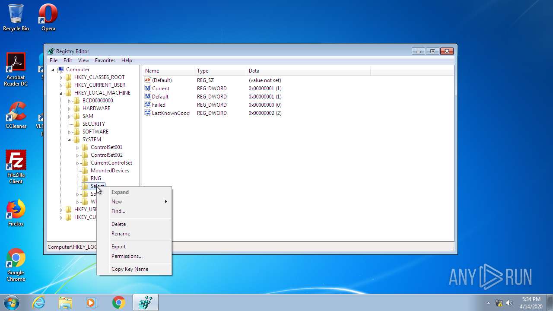Screen dimensions: 553x311
Task: Expand the ControlSet002 key
Action: tap(77, 155)
